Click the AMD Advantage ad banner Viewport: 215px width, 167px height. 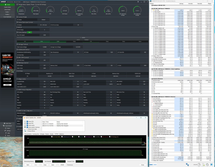(x=8, y=70)
